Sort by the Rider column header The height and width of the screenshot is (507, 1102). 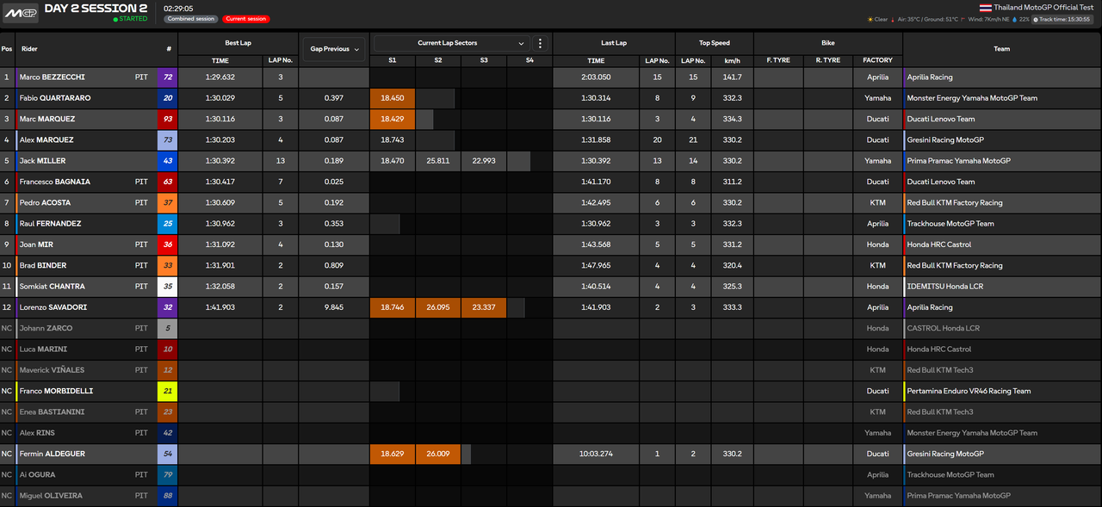click(x=29, y=49)
